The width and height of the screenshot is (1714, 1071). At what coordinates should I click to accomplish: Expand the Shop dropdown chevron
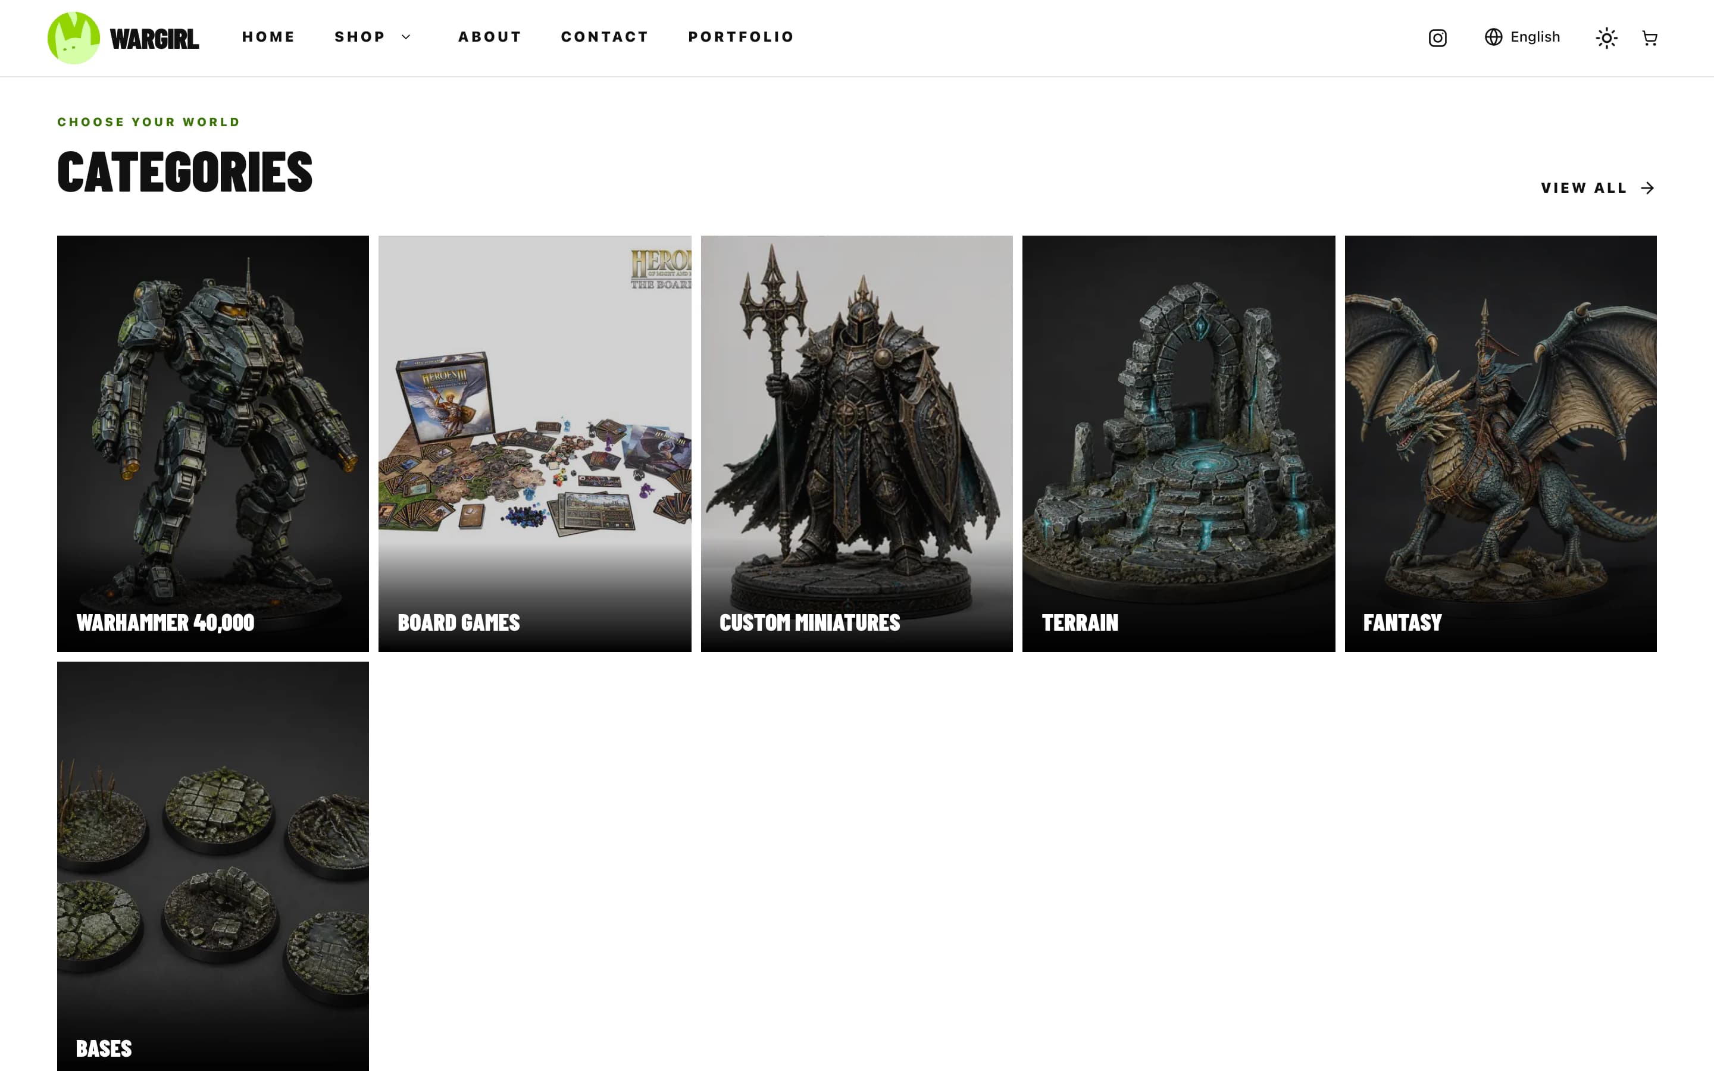pyautogui.click(x=406, y=37)
